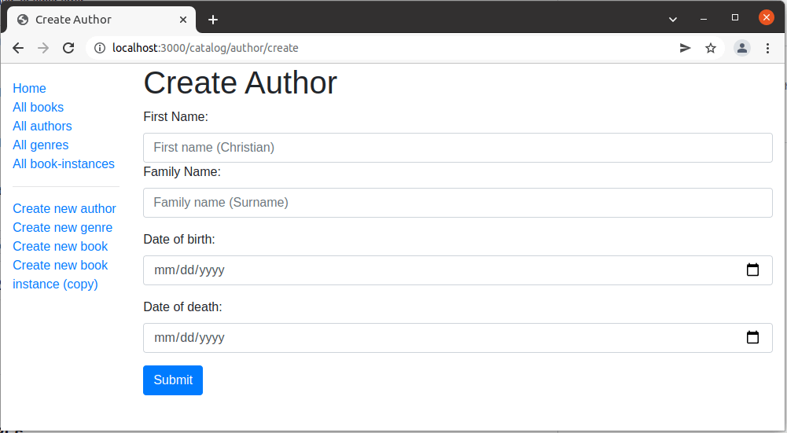
Task: Bookmark this page with star icon
Action: point(711,48)
